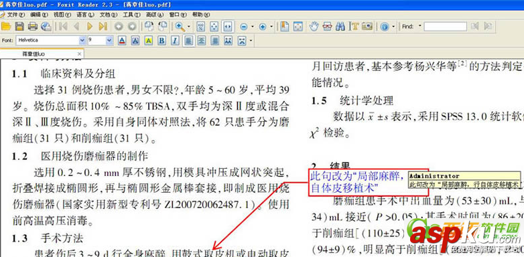Go forward to next view
Image resolution: width=524 pixels, height=257 pixels.
tap(132, 27)
